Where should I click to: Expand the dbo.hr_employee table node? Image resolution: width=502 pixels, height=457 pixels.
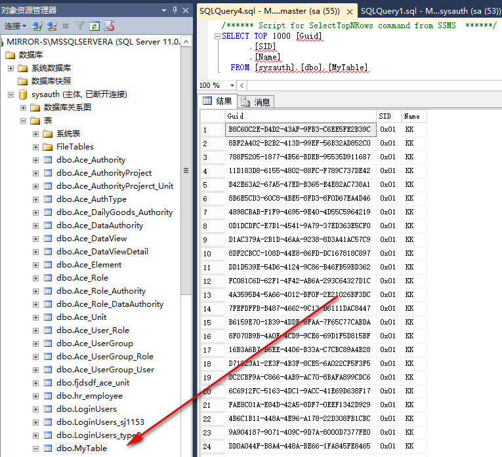[x=36, y=396]
